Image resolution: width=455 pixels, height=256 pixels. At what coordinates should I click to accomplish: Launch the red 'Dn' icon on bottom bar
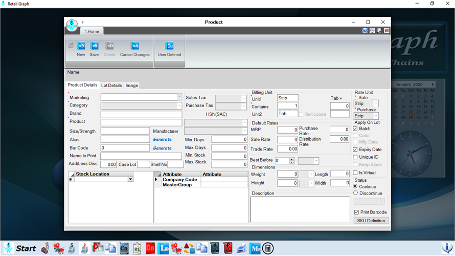click(150, 248)
